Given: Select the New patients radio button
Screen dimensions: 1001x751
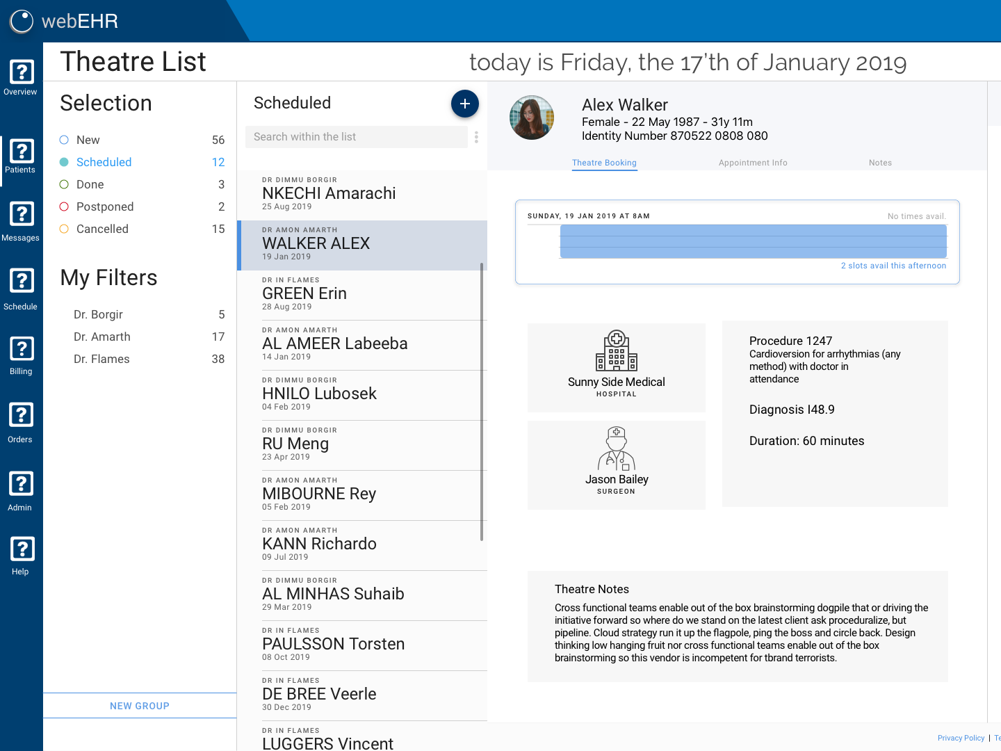Looking at the screenshot, I should click(x=63, y=140).
